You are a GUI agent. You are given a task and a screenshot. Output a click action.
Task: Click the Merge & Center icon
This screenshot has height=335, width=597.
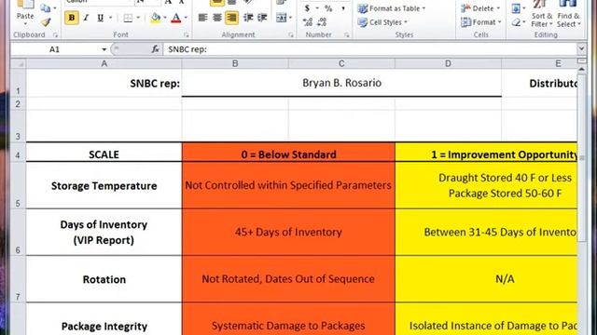click(281, 18)
